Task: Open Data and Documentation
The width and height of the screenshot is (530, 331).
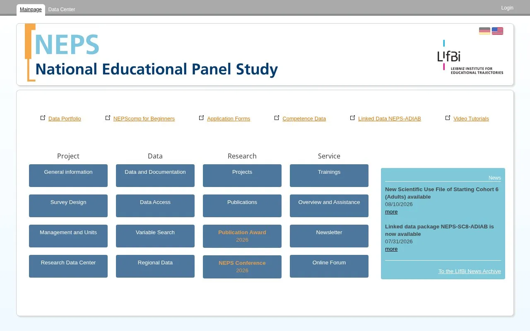Action: tap(155, 175)
